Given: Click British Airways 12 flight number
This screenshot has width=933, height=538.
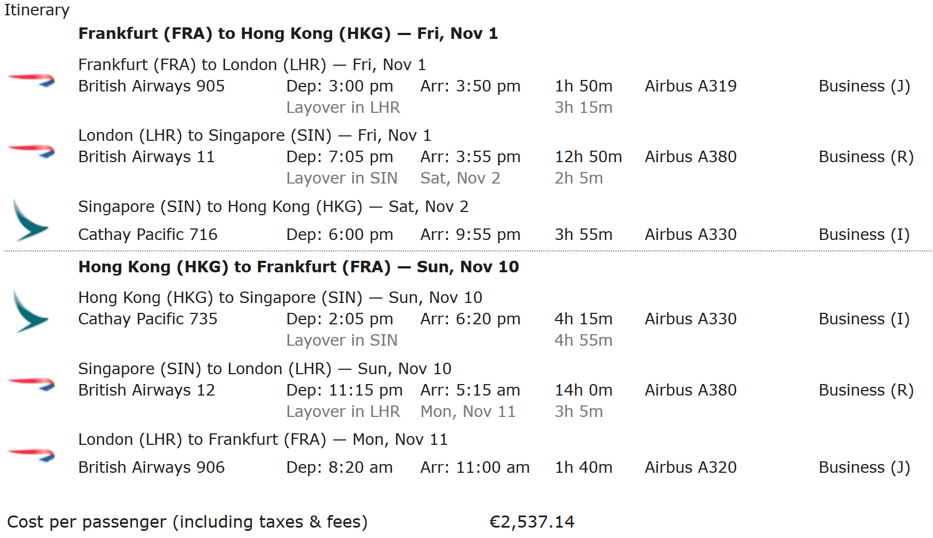Looking at the screenshot, I should pyautogui.click(x=146, y=390).
